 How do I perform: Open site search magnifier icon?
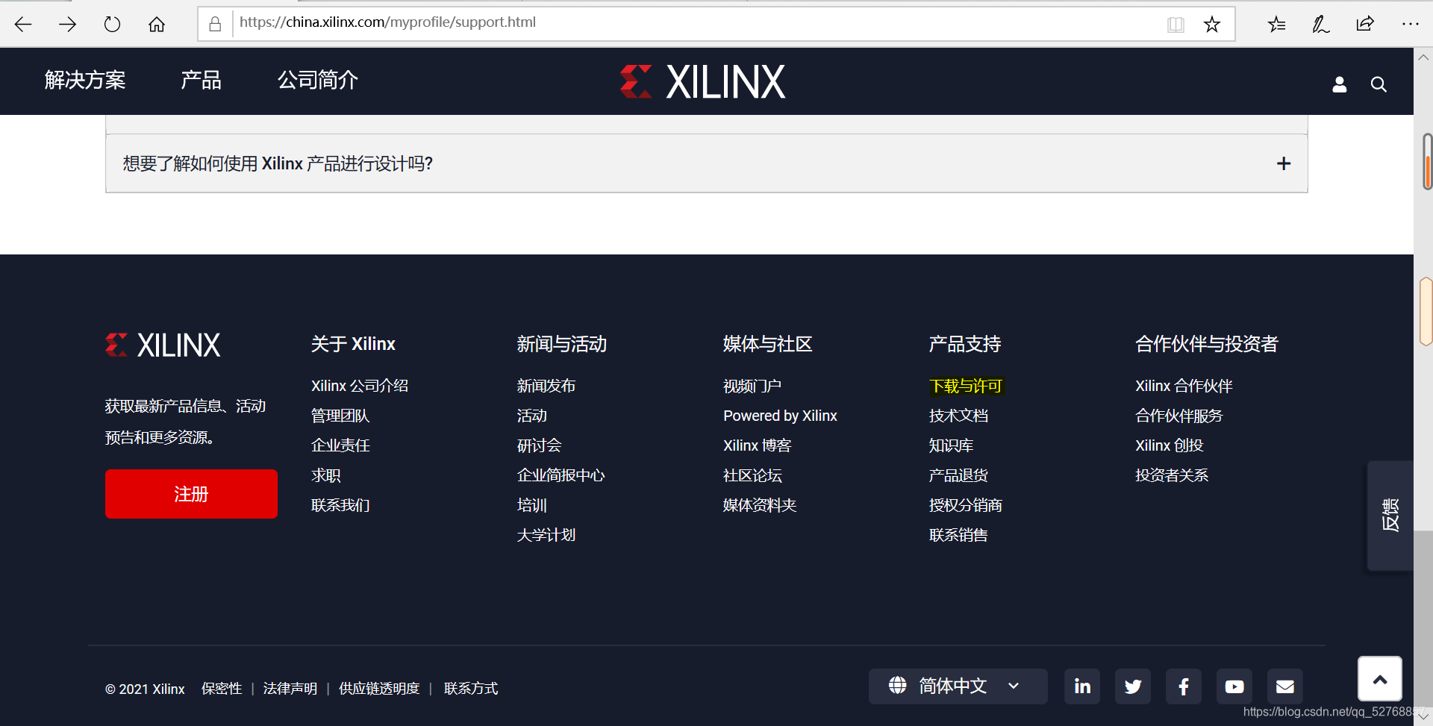(x=1379, y=84)
